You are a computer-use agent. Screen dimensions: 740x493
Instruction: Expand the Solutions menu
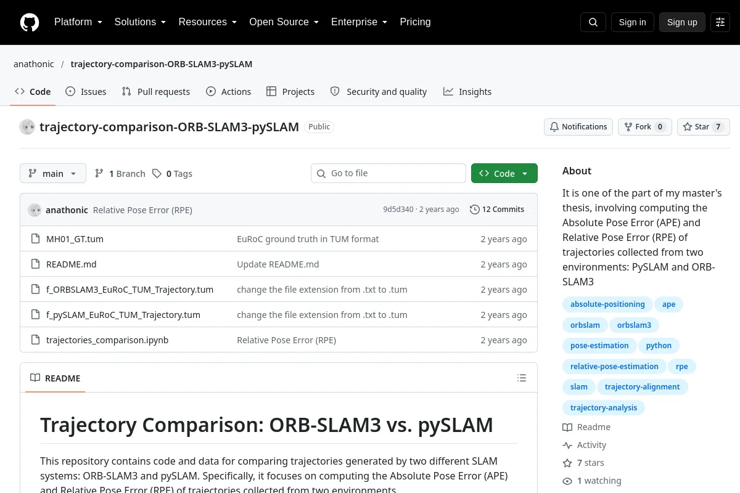[140, 22]
